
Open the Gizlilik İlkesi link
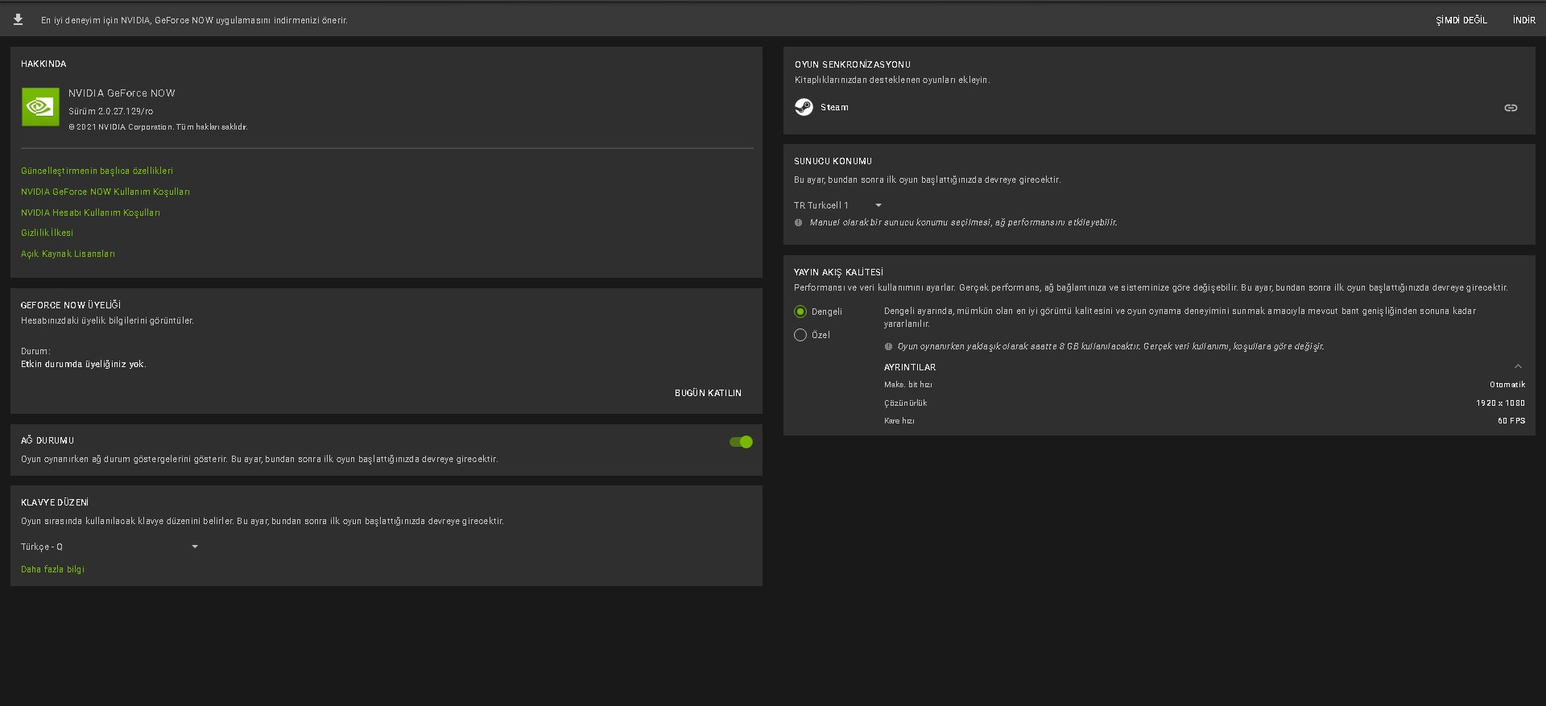[x=47, y=233]
